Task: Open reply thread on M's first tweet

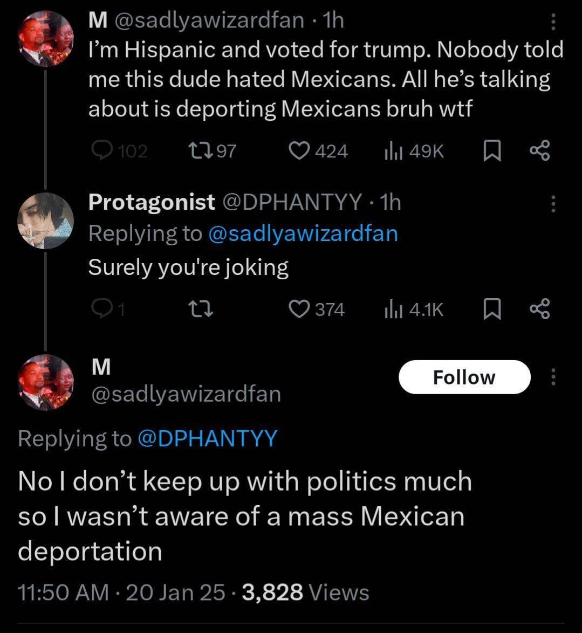Action: coord(101,151)
